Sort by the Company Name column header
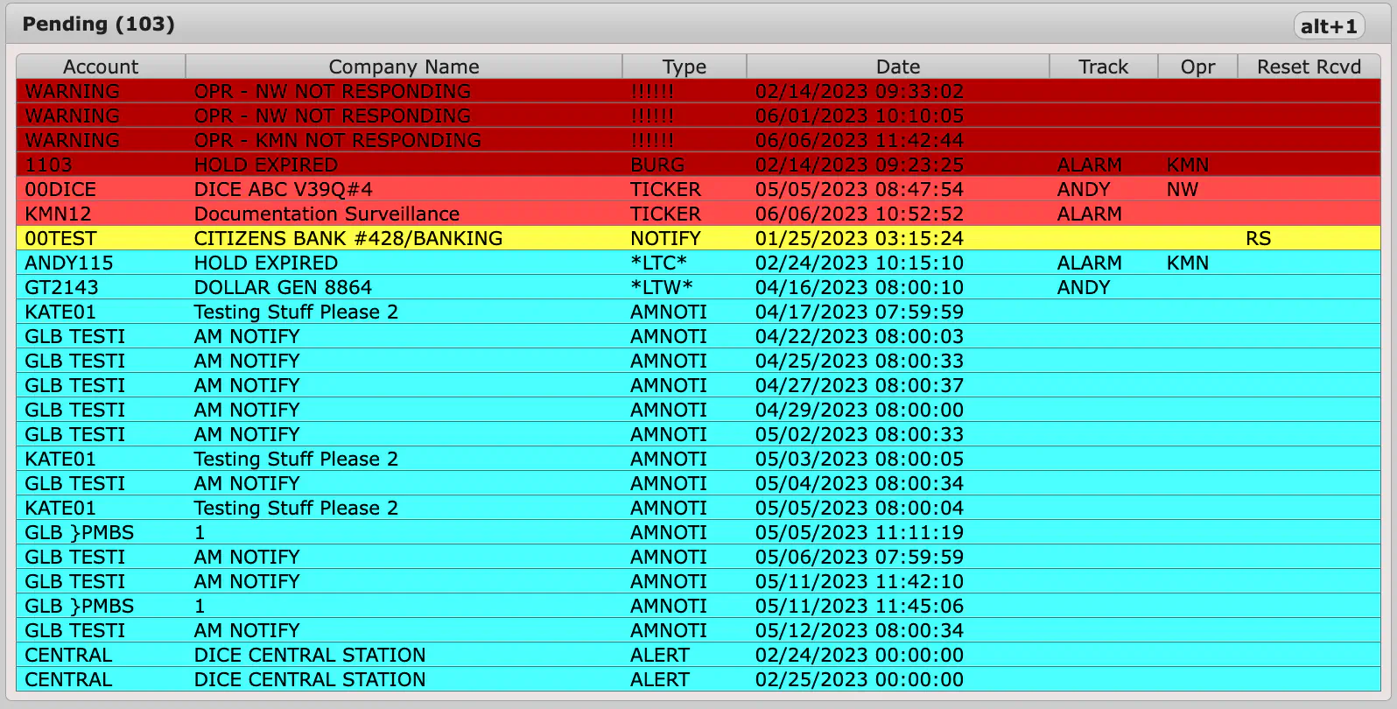Image resolution: width=1397 pixels, height=709 pixels. coord(404,67)
